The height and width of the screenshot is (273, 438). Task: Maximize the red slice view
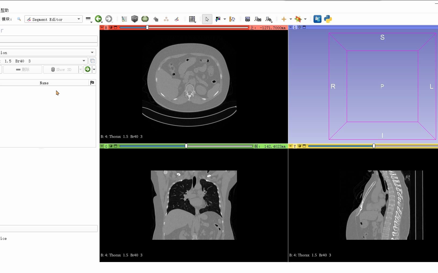116,27
